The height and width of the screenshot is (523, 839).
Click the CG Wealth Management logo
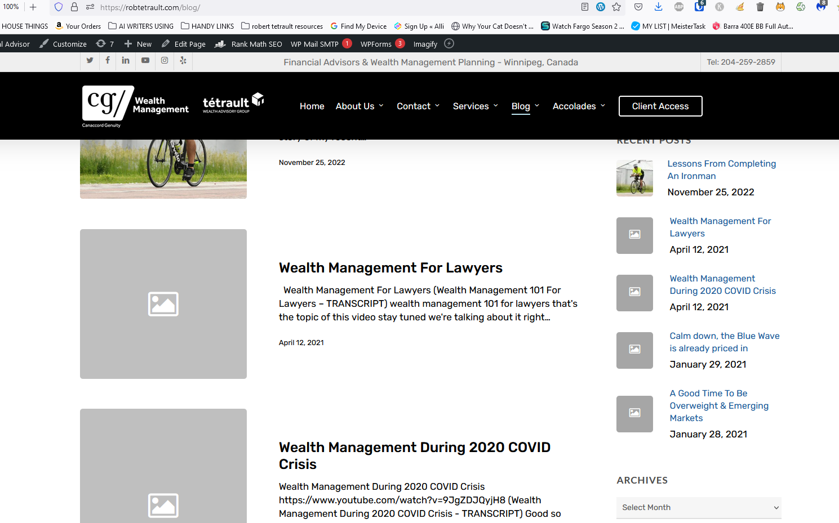[135, 106]
